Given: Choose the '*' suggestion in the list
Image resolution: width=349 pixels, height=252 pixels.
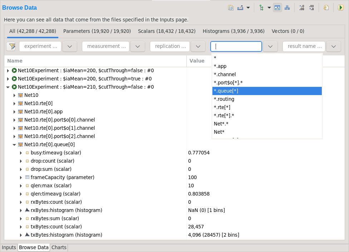Looking at the screenshot, I should coord(267,58).
